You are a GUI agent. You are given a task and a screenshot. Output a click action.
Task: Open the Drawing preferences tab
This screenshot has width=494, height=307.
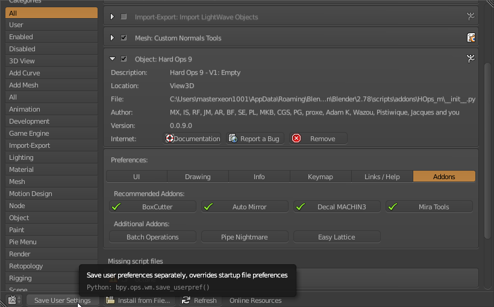coord(198,177)
